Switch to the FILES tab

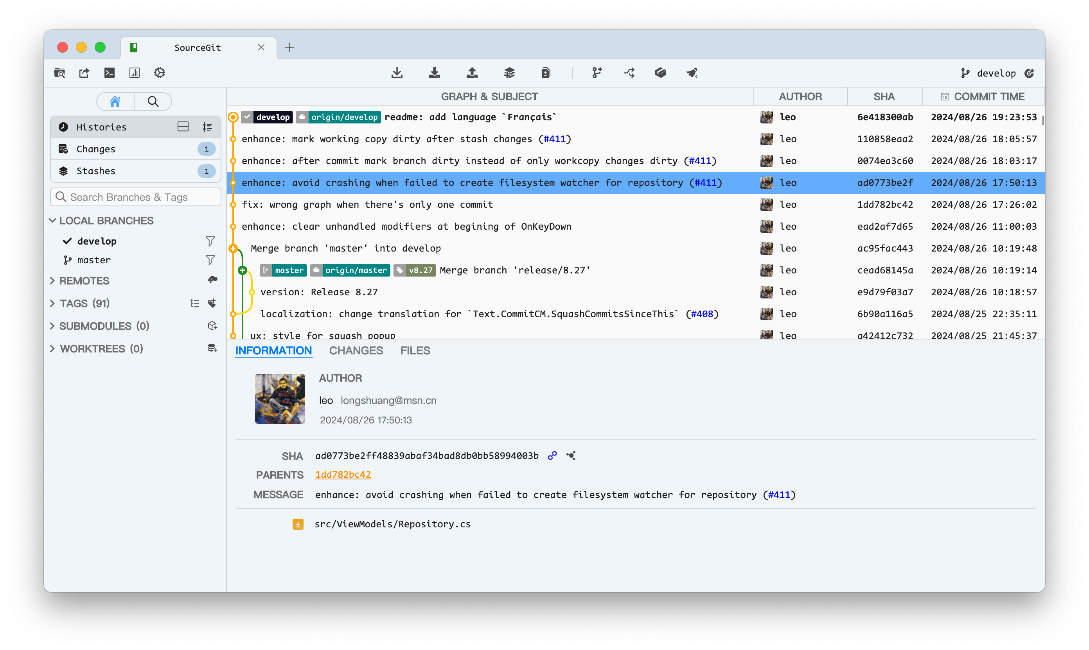coord(414,350)
